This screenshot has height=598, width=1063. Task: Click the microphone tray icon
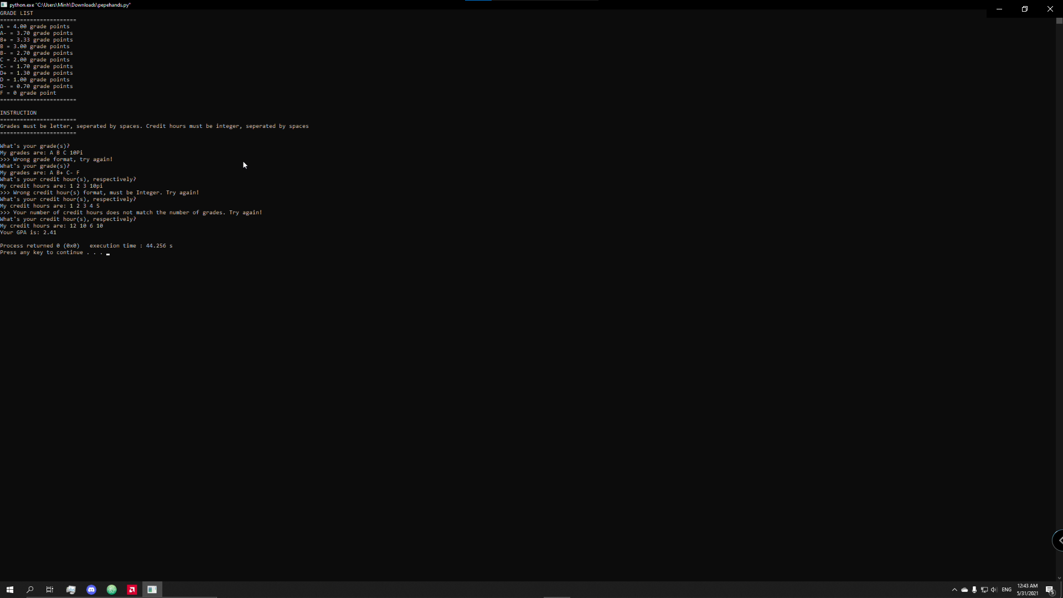(974, 590)
